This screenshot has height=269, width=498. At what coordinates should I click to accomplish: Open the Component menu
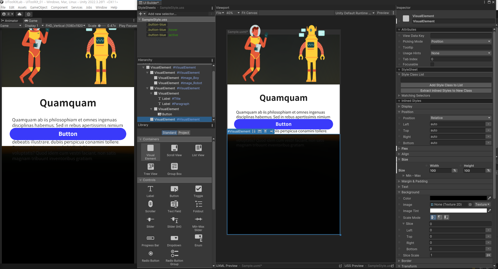coord(59,8)
